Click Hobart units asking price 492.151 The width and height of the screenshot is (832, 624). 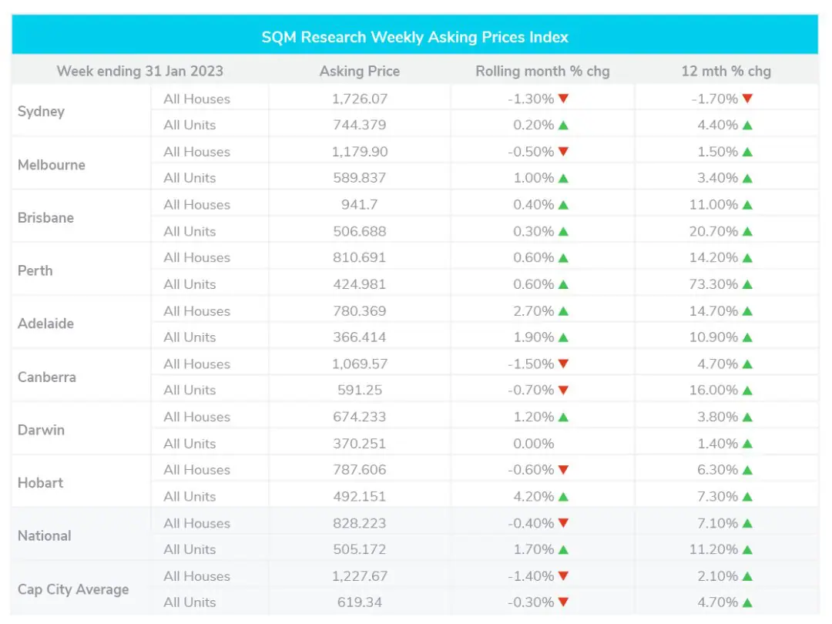pos(360,497)
